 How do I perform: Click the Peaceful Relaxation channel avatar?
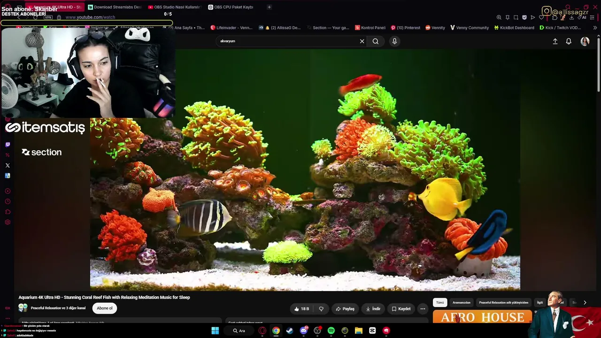coord(23,308)
